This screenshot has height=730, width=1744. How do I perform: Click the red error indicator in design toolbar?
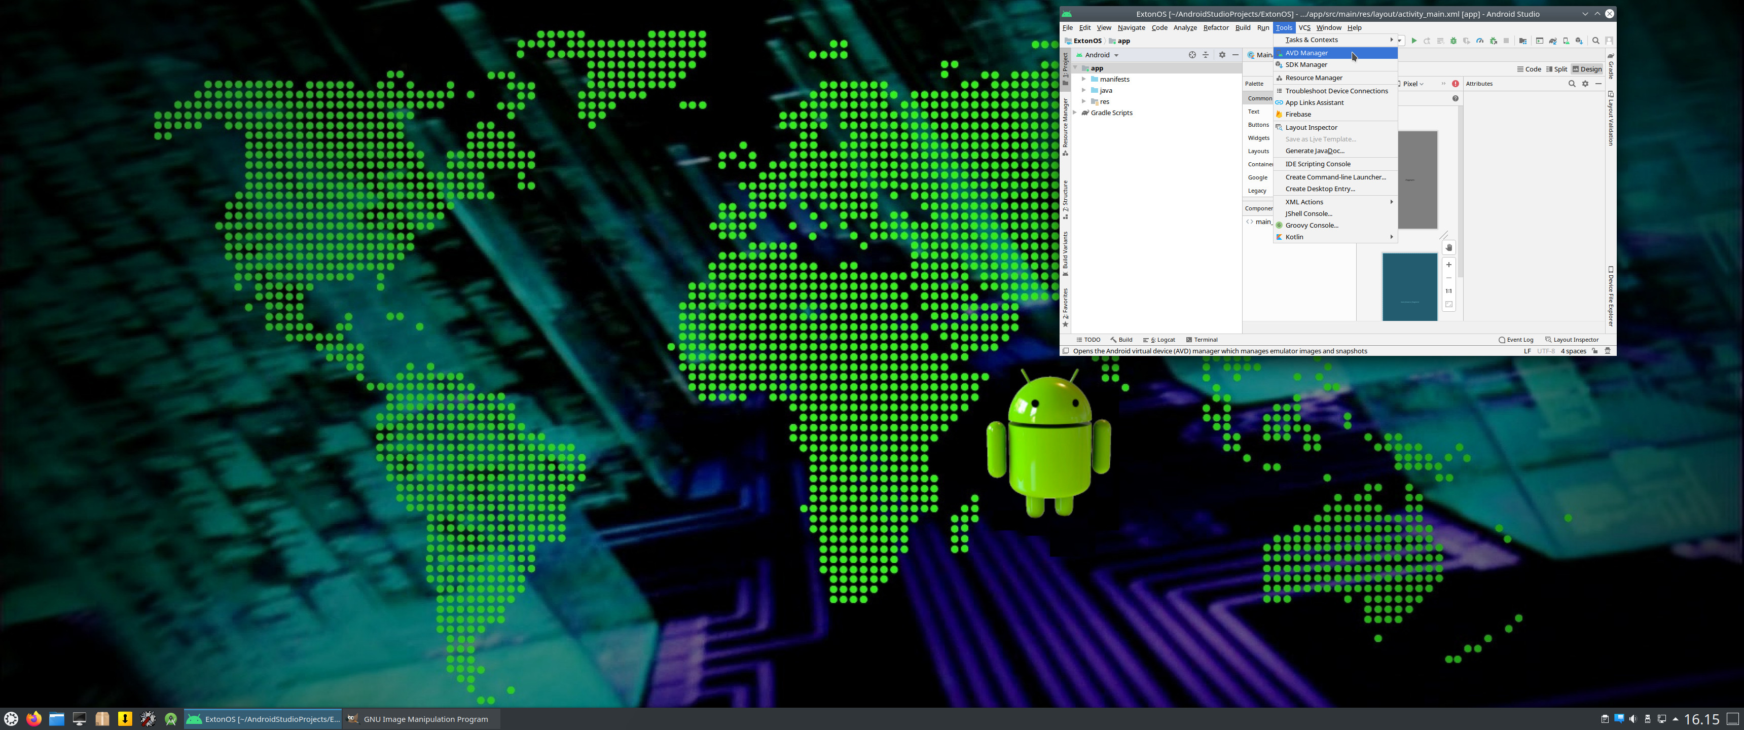coord(1456,84)
